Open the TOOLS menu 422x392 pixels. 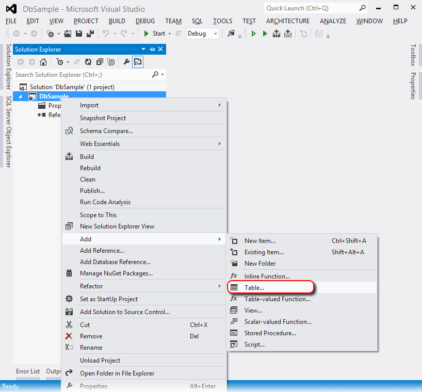coord(222,21)
